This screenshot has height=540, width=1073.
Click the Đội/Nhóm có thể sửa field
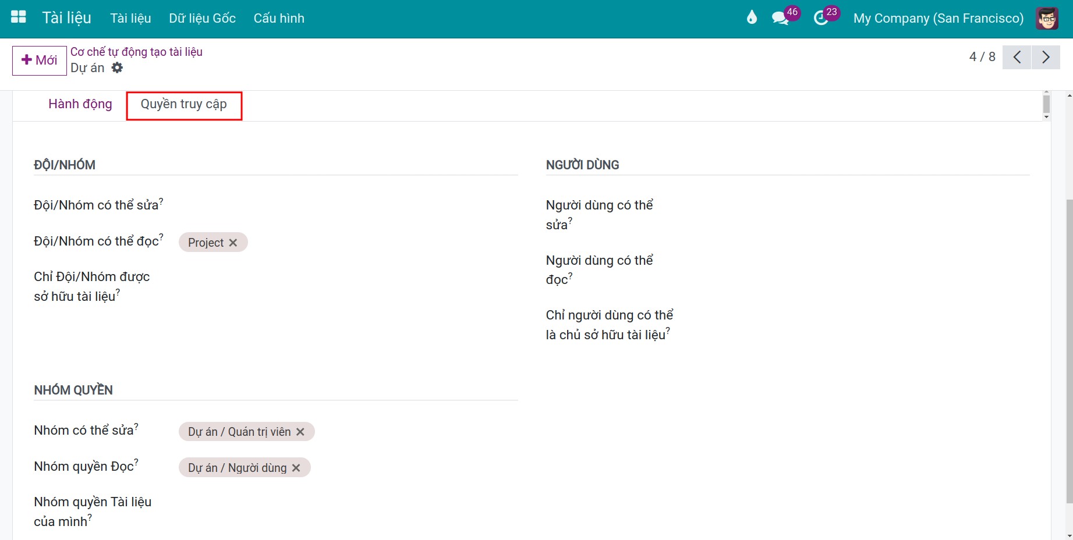348,205
